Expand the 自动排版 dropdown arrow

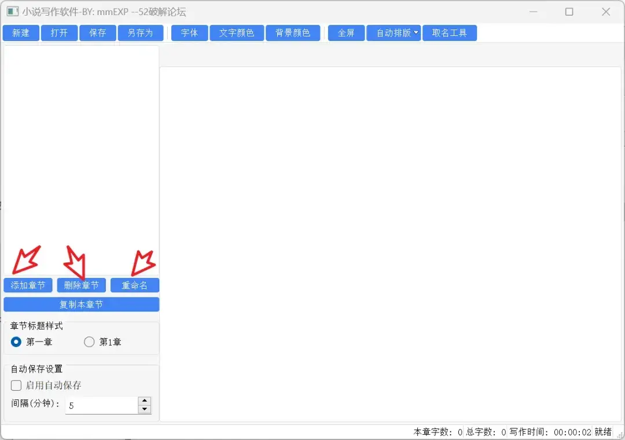[416, 33]
